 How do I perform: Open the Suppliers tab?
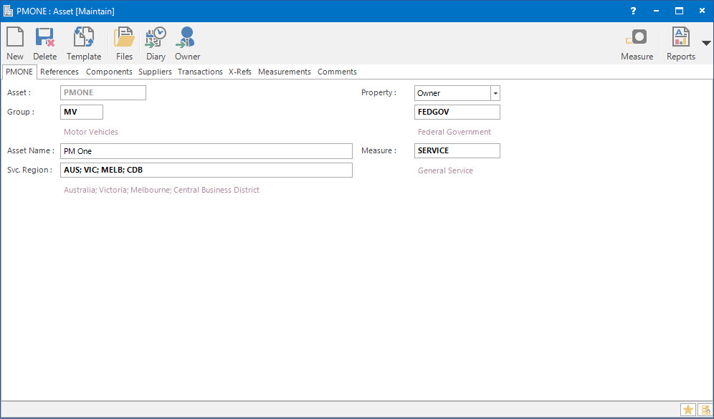click(155, 72)
